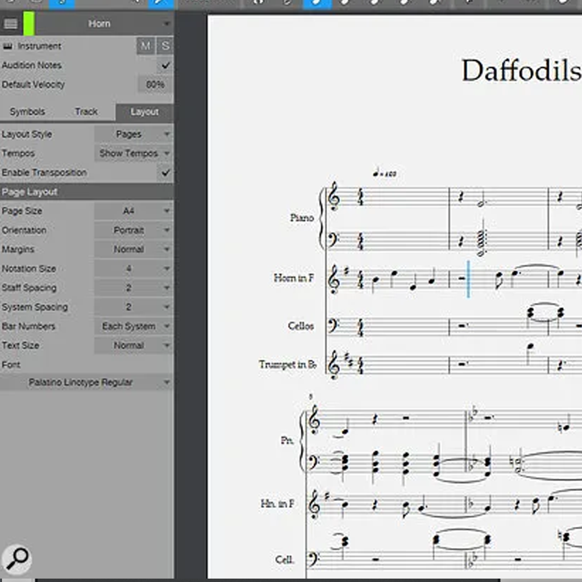Click the 'Piano' staff label

[302, 218]
